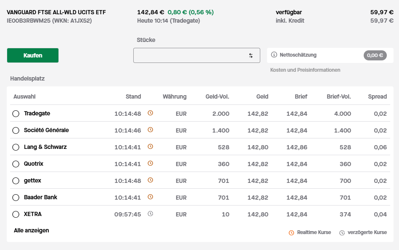Open Kosten und Preisinformationen link
Image resolution: width=399 pixels, height=250 pixels.
tap(305, 70)
